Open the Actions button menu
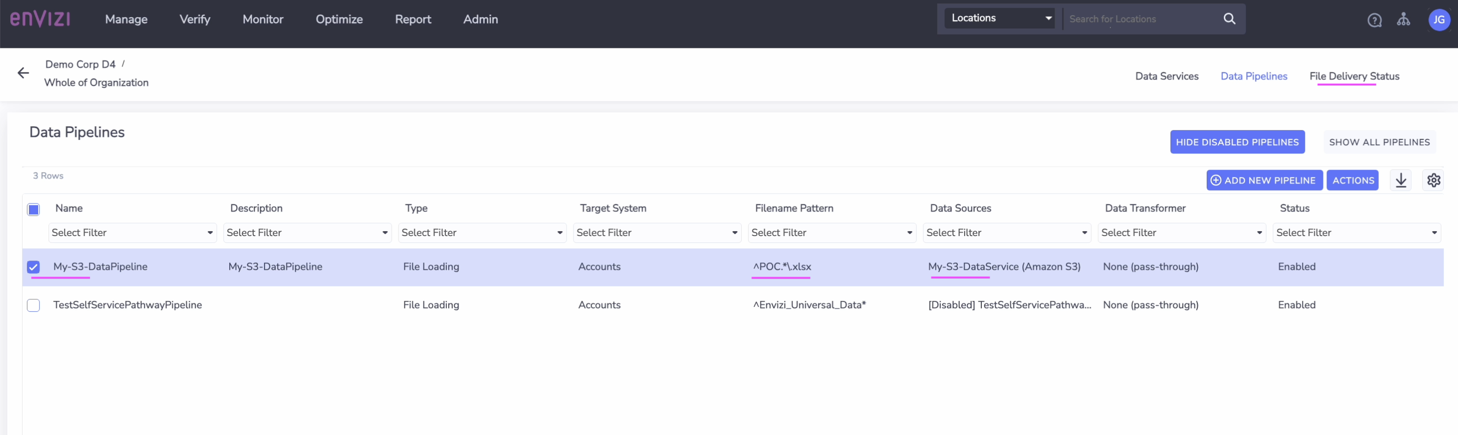 [1353, 180]
